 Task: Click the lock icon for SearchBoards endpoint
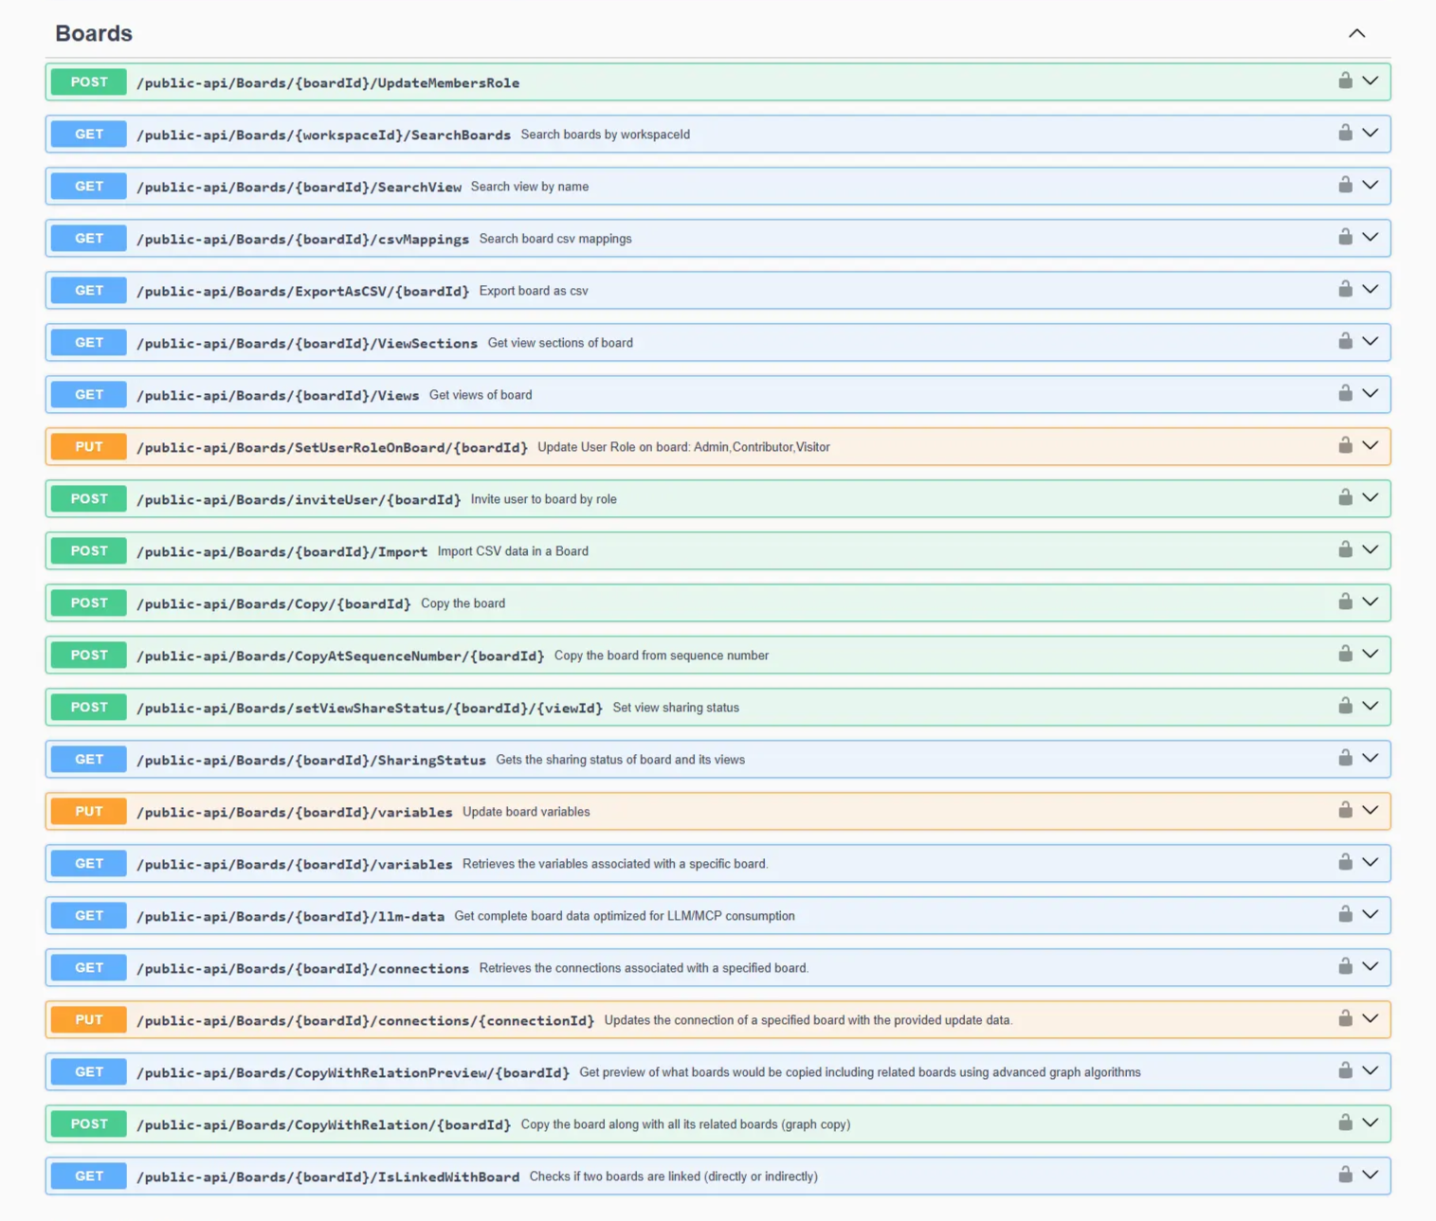tap(1344, 134)
